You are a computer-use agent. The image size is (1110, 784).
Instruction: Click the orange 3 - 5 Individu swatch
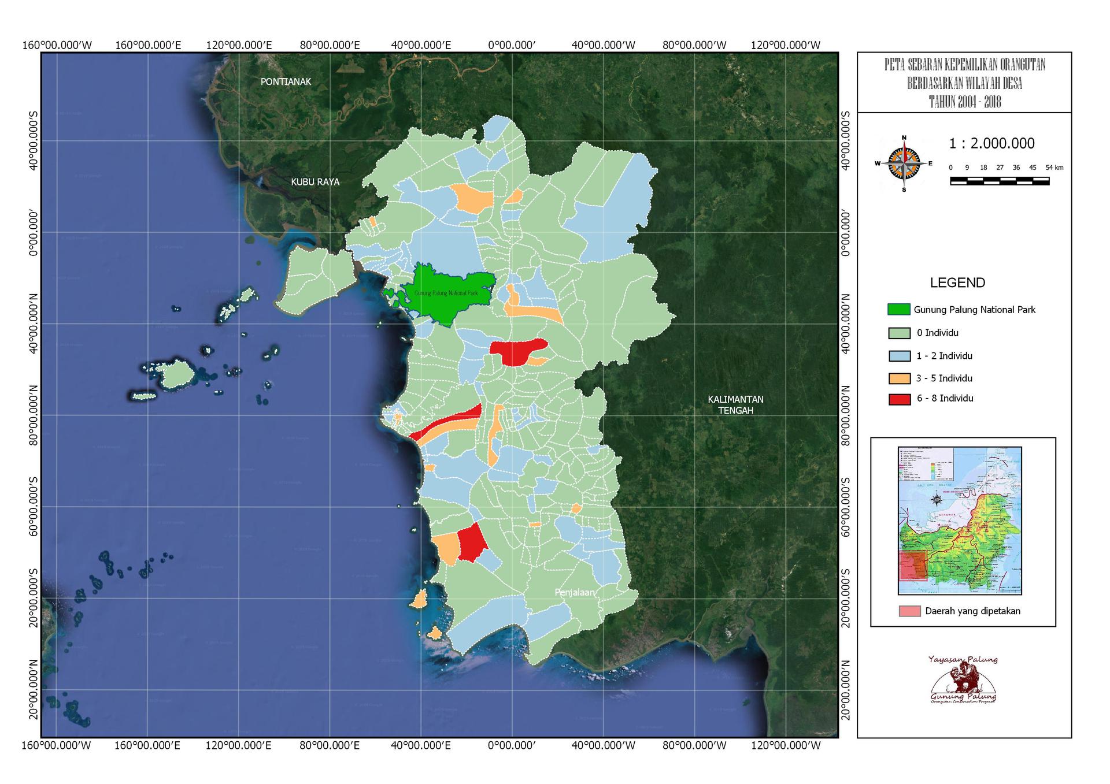point(899,378)
